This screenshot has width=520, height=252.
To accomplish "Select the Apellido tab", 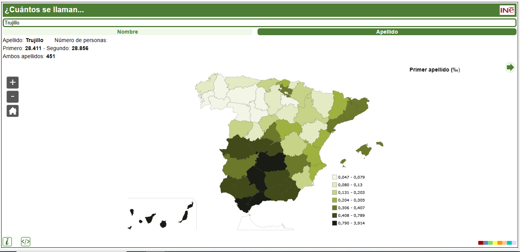I will coord(387,32).
